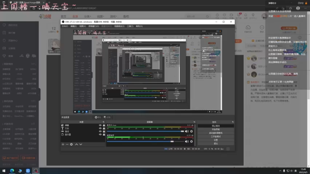Open 属性 button above sources list

98,118
